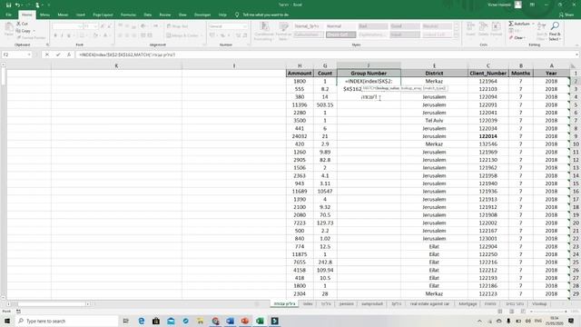Apply bold formatting
Screen dimensions: 581x327
coord(55,35)
